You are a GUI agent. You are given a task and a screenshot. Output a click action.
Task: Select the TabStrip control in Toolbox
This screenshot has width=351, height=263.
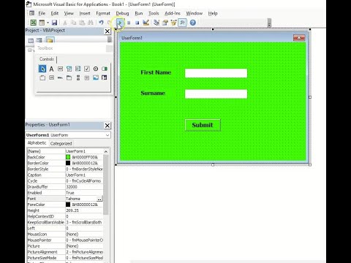(x=60, y=77)
